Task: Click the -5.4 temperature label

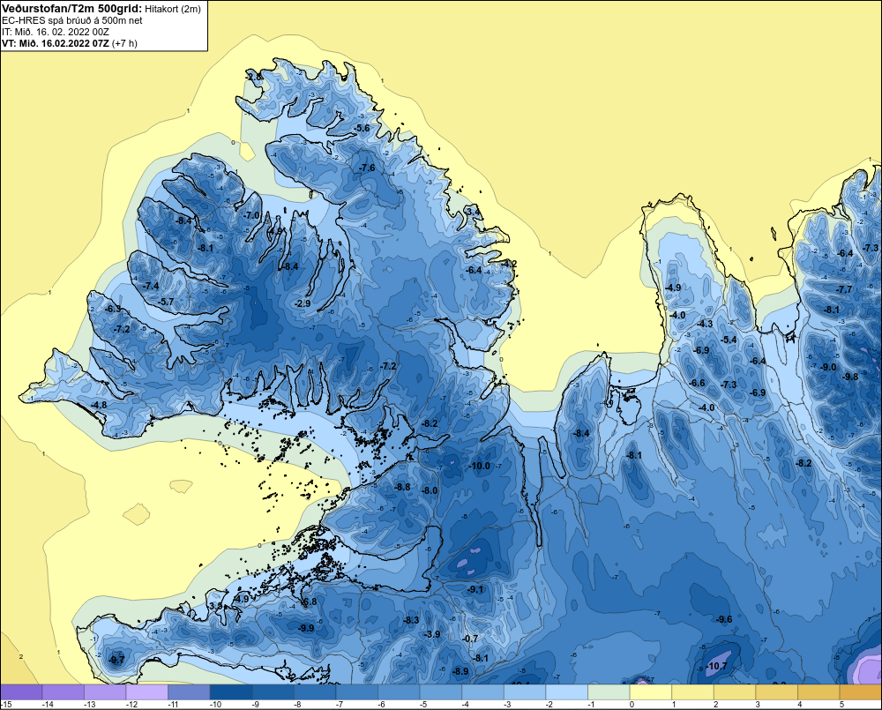Action: tap(729, 340)
